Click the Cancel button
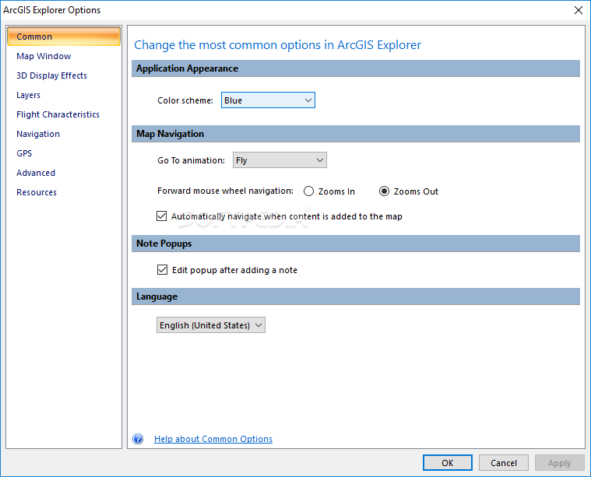The image size is (591, 477). (504, 463)
